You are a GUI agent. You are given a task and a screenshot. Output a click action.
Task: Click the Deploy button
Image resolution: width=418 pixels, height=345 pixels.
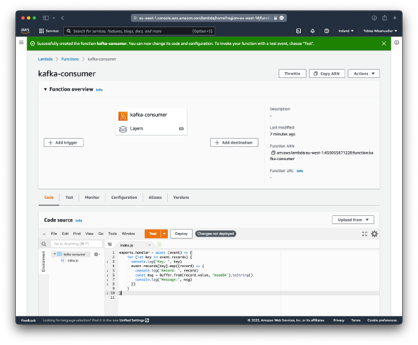click(x=181, y=234)
